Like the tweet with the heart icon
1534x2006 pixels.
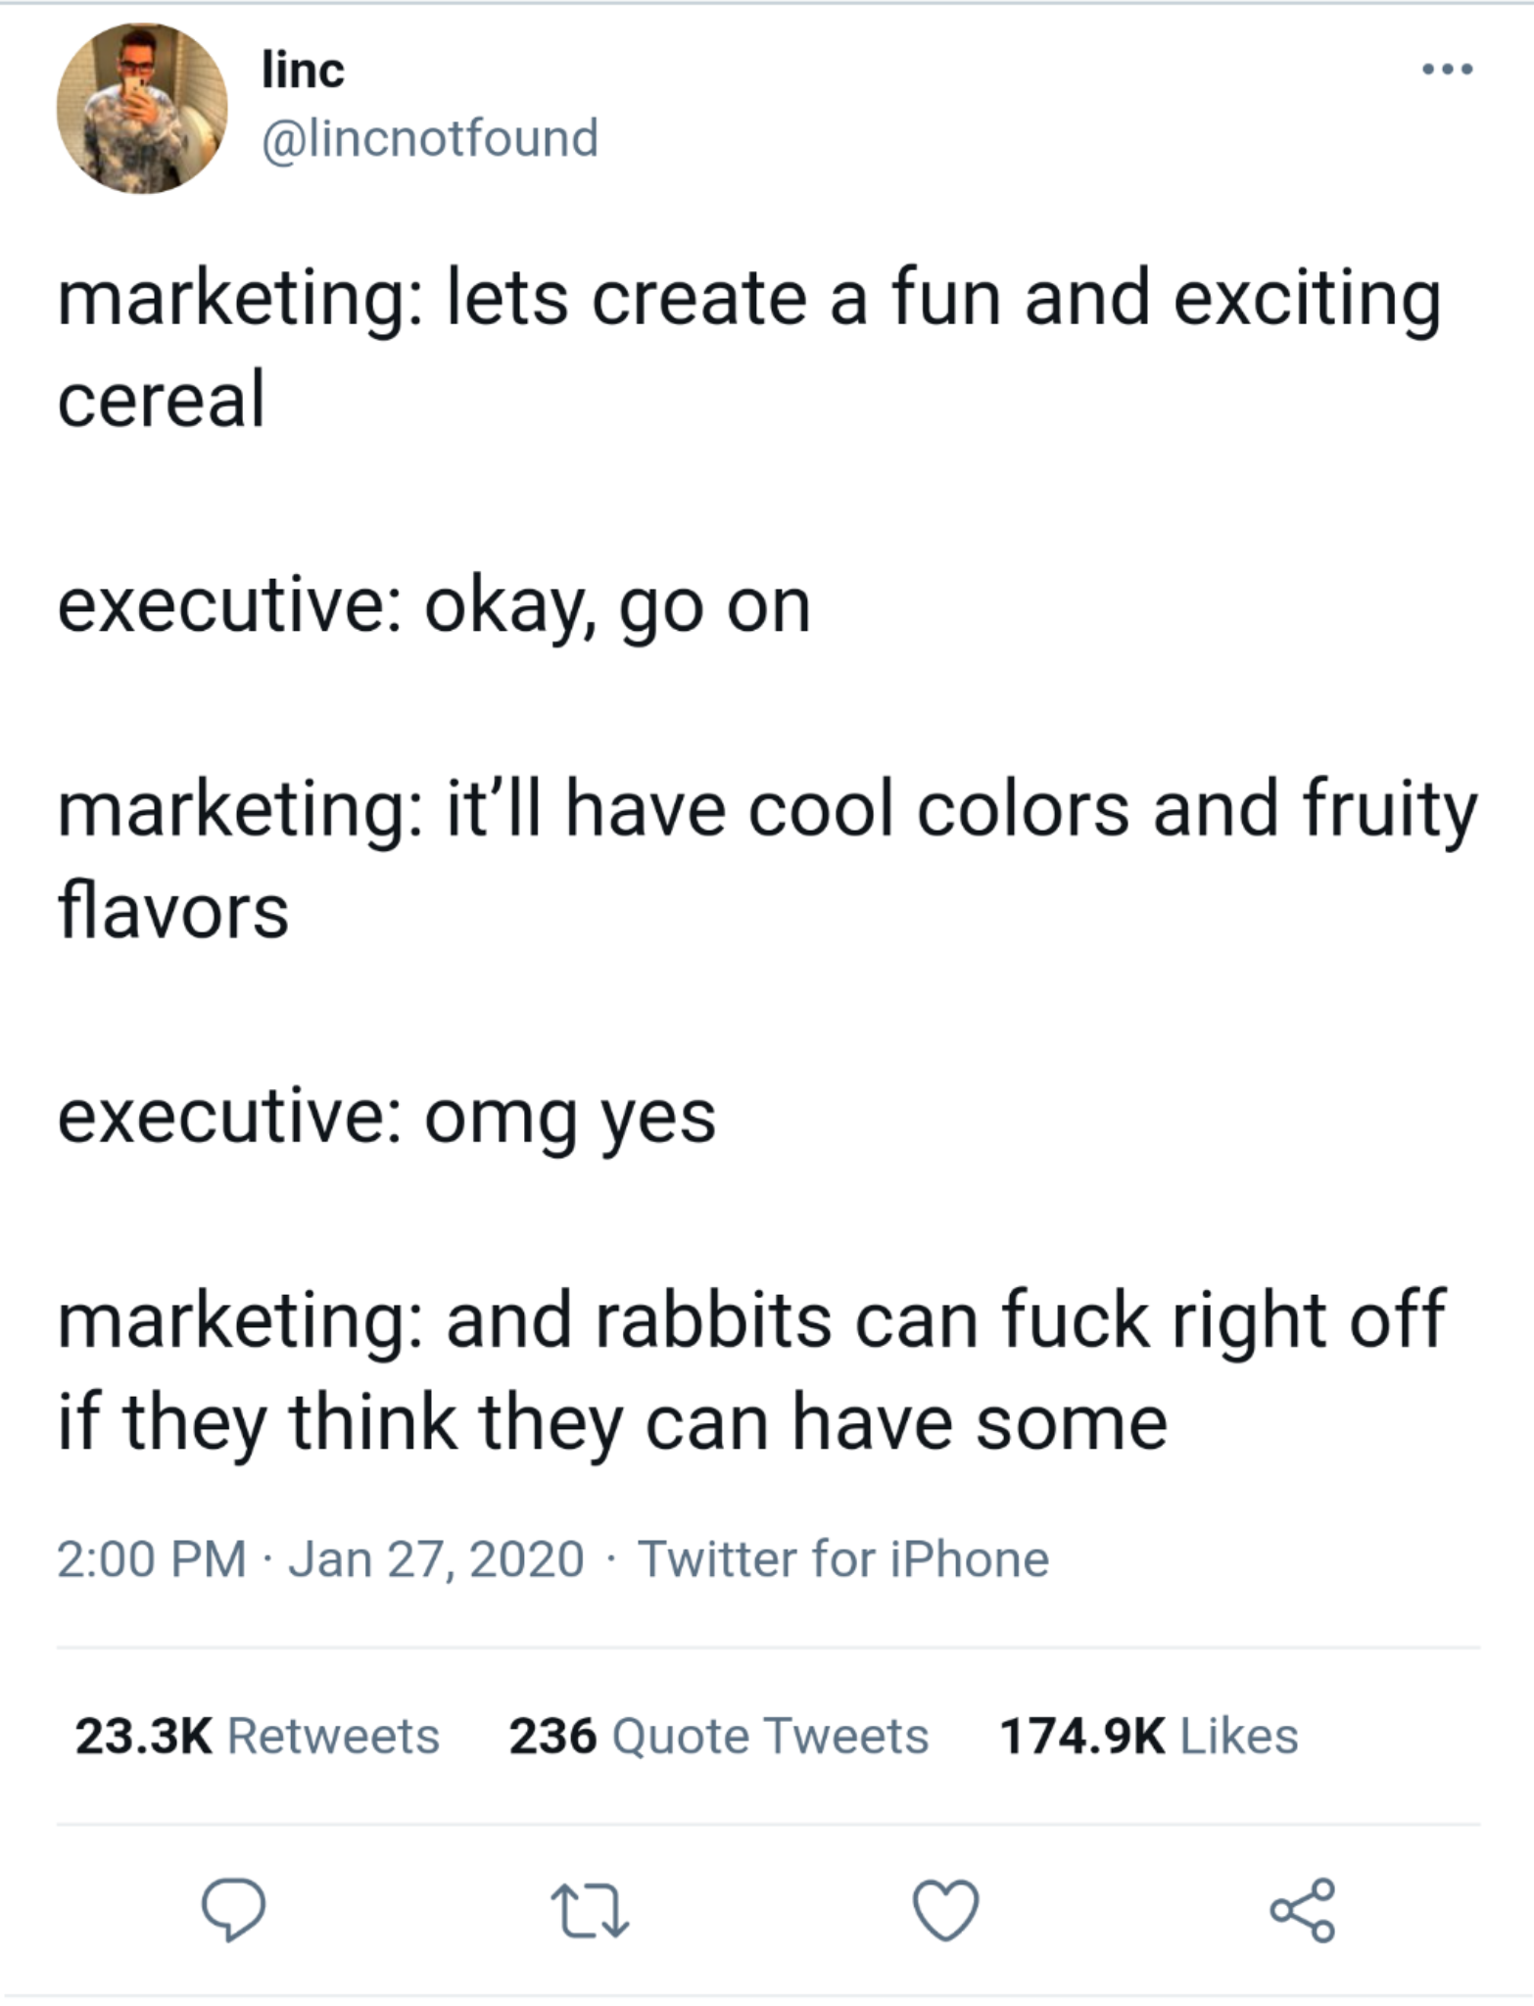pyautogui.click(x=945, y=1910)
